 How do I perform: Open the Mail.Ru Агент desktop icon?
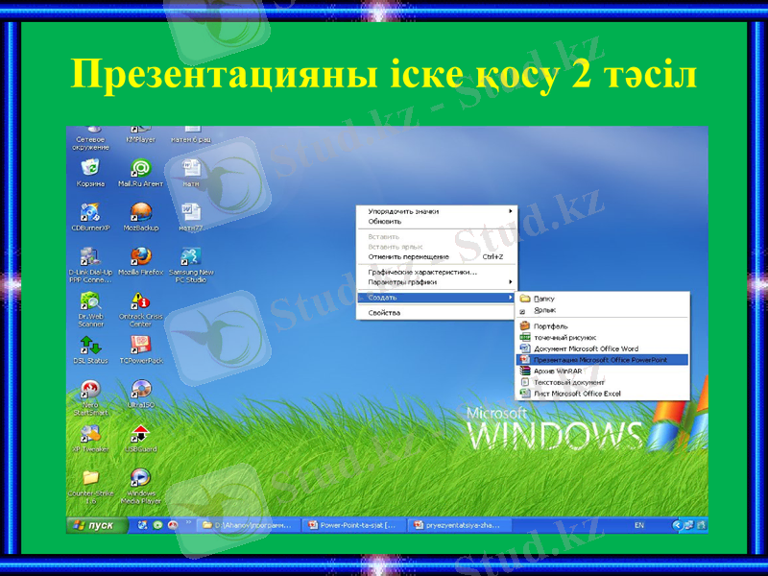140,169
